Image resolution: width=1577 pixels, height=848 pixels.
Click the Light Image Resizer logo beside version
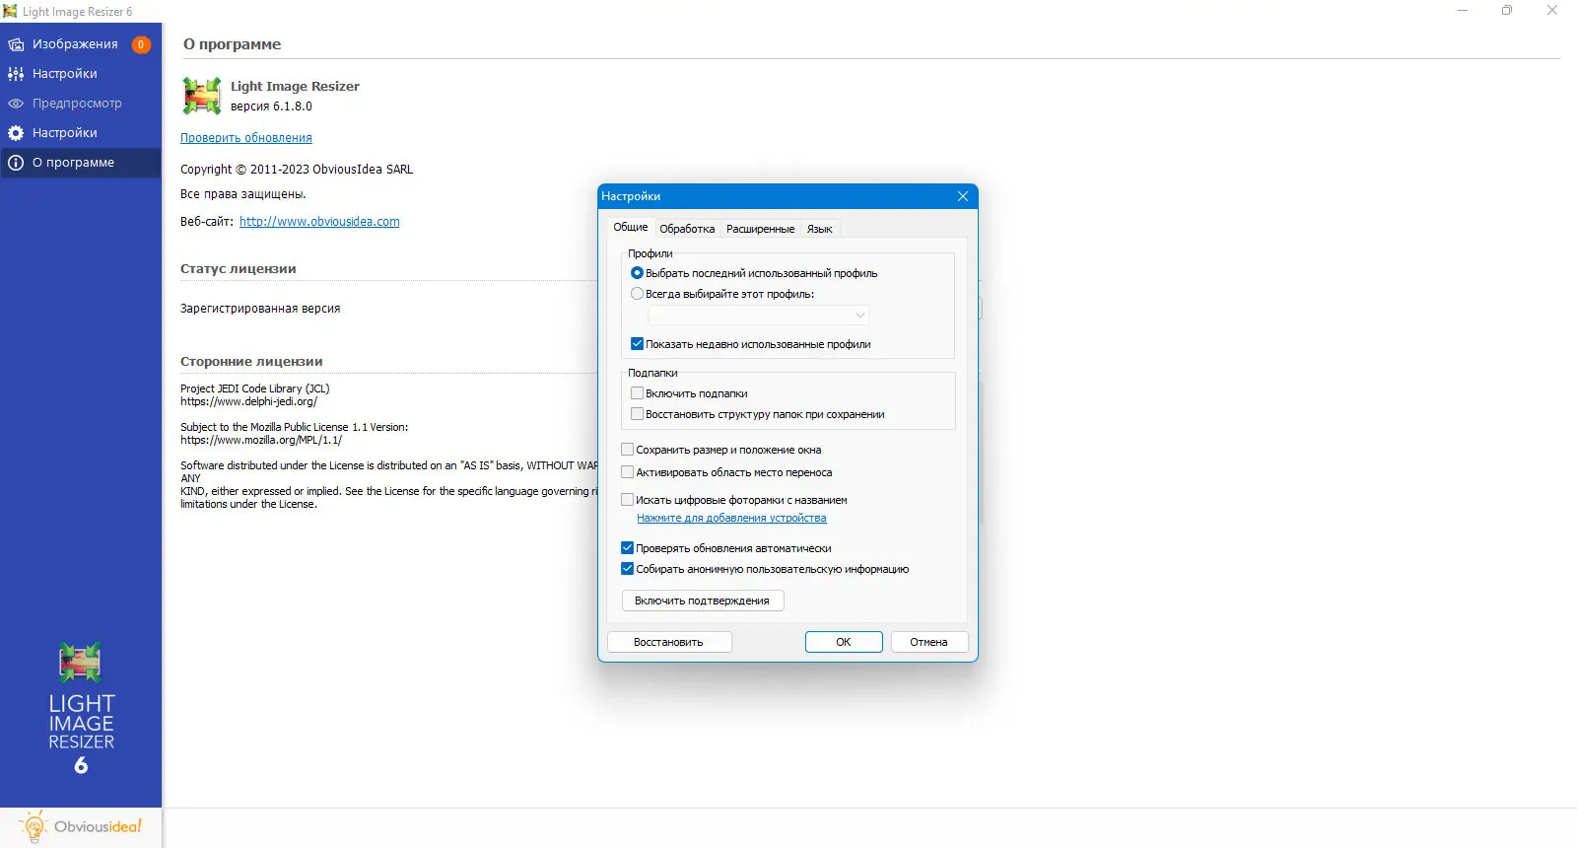tap(202, 96)
